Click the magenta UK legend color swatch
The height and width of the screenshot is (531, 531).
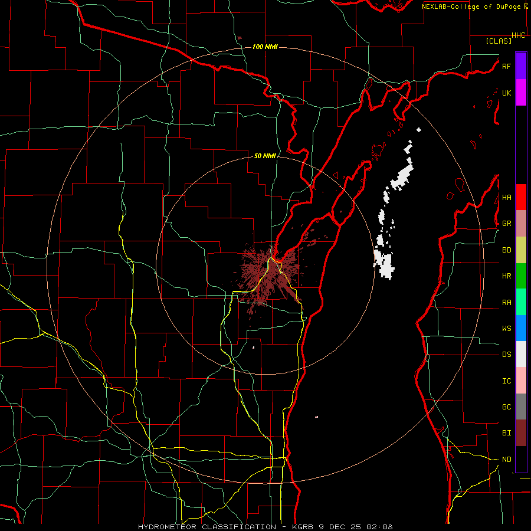coord(521,93)
